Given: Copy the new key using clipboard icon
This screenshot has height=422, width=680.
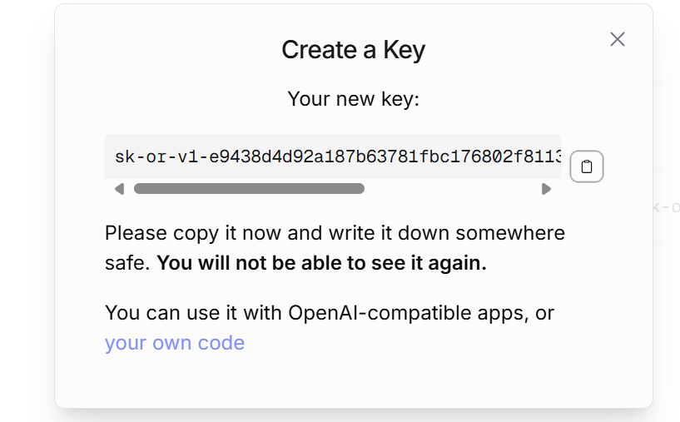Looking at the screenshot, I should pos(586,166).
